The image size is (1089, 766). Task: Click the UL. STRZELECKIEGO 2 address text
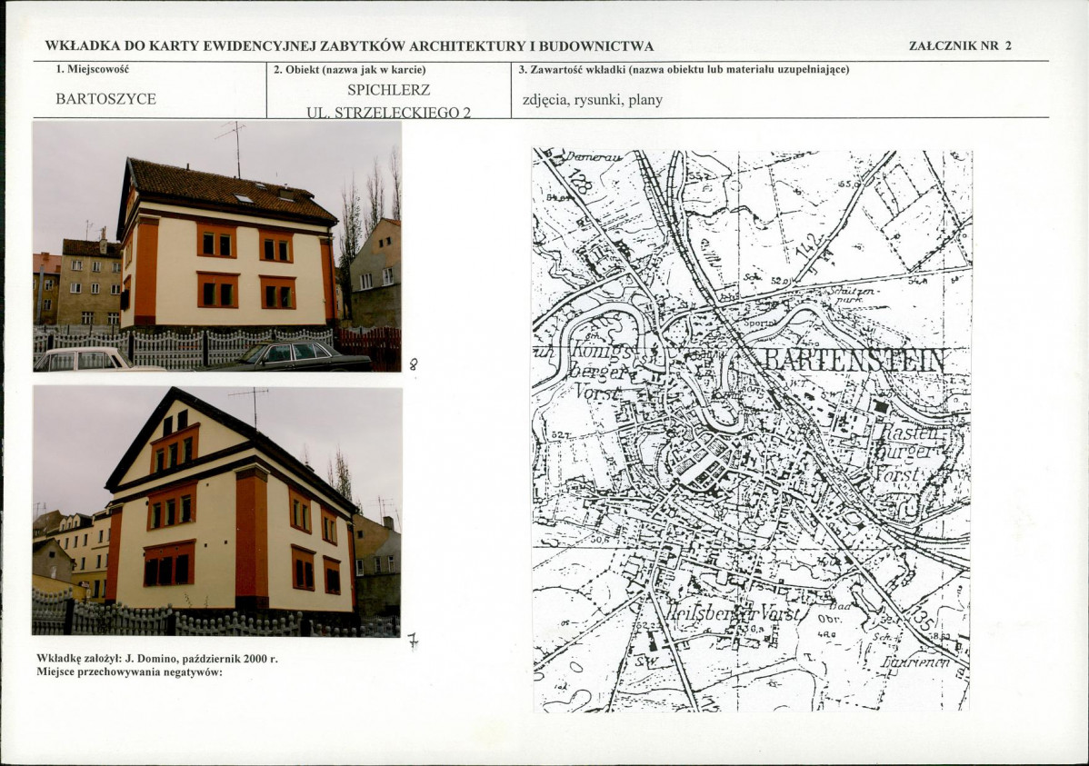point(389,113)
